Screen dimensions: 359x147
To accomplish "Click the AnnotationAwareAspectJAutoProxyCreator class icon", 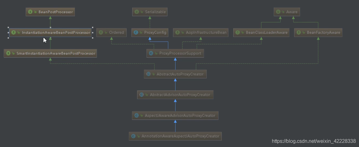I will [133, 136].
